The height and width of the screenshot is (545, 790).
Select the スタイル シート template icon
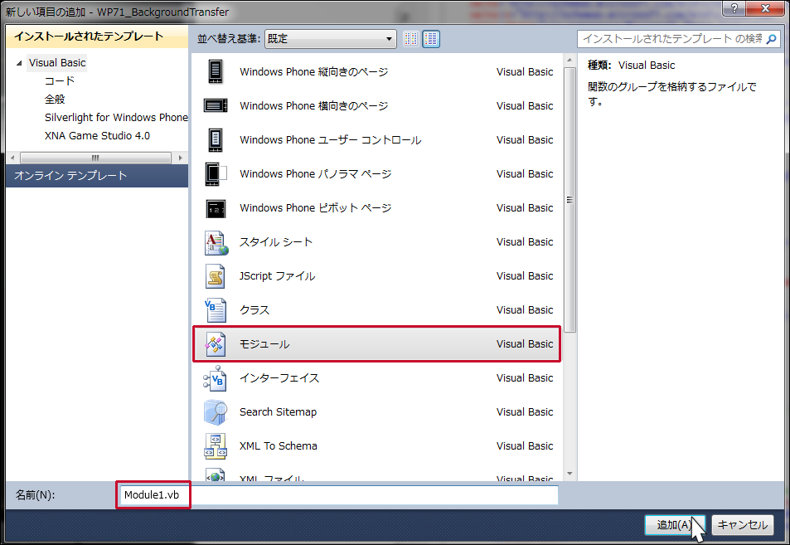[216, 242]
